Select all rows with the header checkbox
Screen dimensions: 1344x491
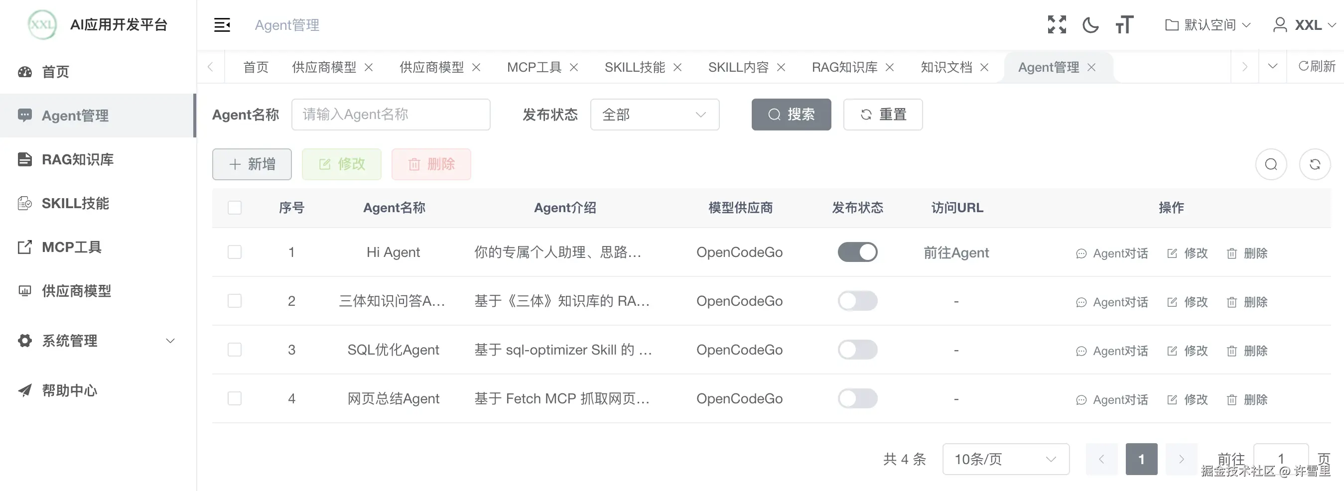click(x=235, y=208)
